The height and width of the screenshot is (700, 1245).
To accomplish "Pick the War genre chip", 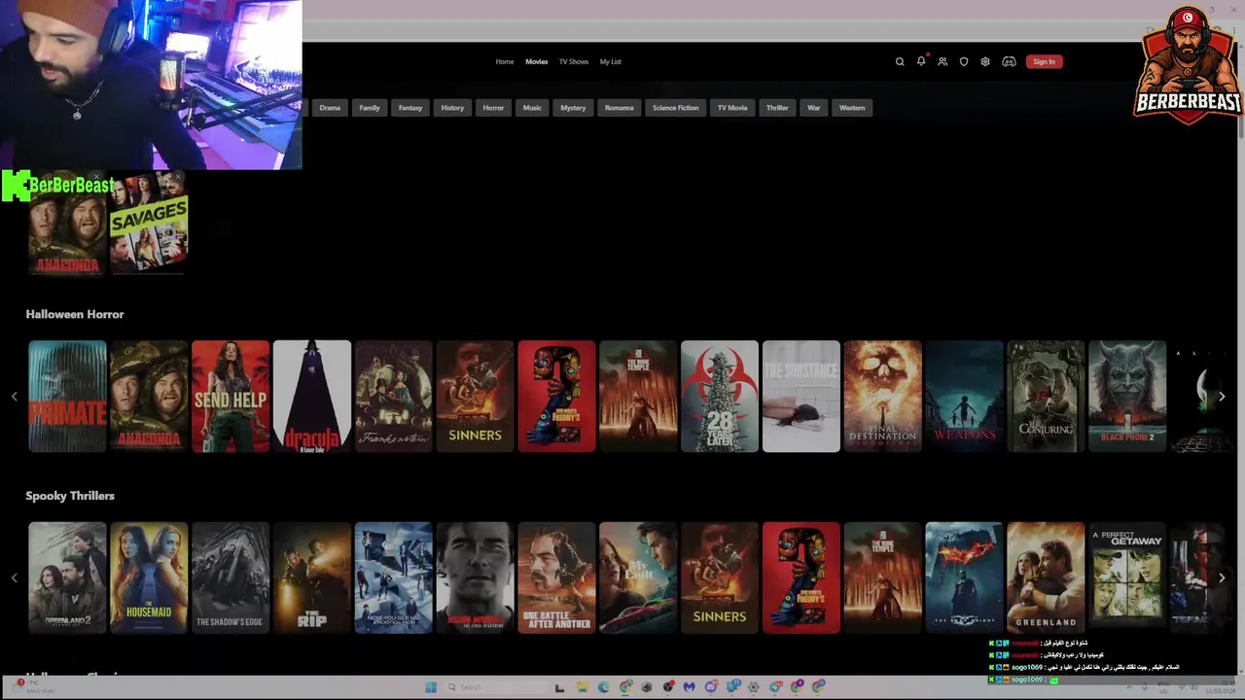I will (x=814, y=108).
